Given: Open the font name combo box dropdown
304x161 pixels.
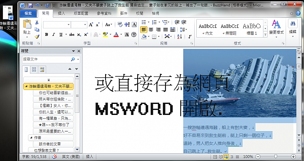Looking at the screenshot, I should pyautogui.click(x=68, y=25).
